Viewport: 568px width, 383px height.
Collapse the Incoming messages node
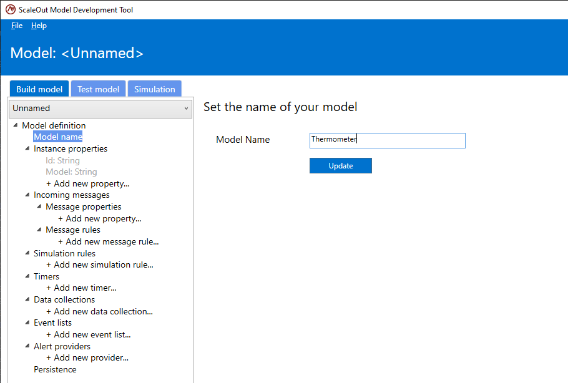tap(27, 195)
